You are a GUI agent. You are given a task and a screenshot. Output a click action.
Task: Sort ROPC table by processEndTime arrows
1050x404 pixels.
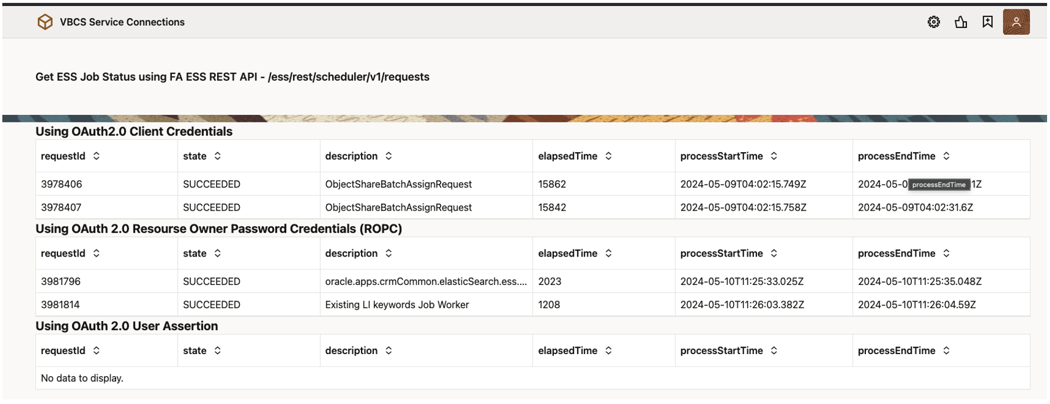(x=946, y=254)
